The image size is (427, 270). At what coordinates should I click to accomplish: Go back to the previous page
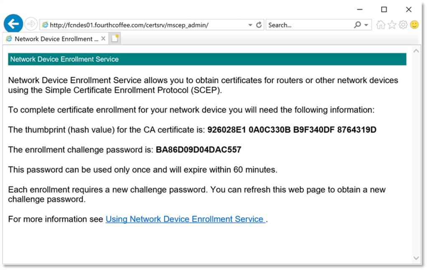(13, 24)
